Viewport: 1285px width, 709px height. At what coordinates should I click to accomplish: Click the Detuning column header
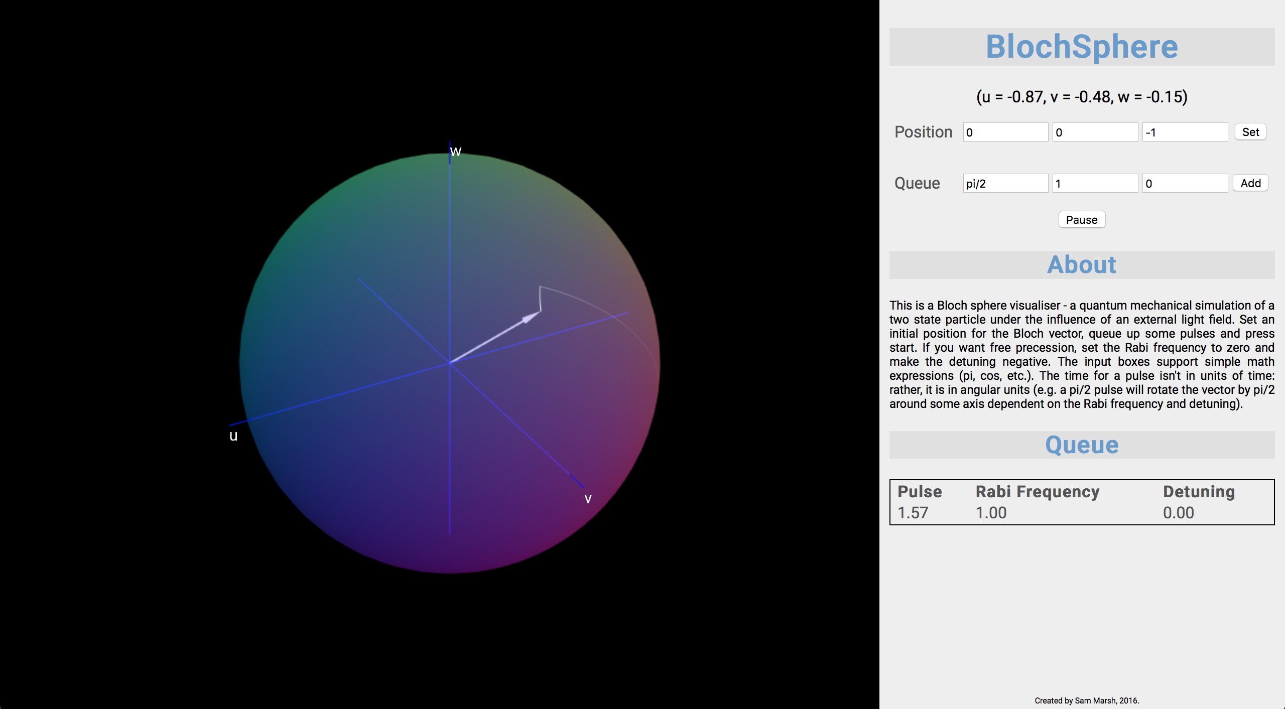[1199, 491]
